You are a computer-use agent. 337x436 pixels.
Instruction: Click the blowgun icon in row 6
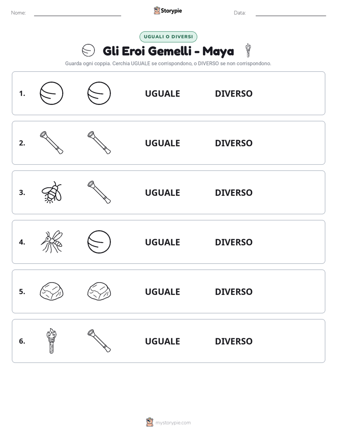pos(99,341)
